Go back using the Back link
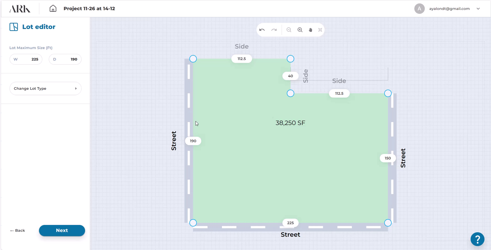Image resolution: width=491 pixels, height=250 pixels. click(x=18, y=230)
